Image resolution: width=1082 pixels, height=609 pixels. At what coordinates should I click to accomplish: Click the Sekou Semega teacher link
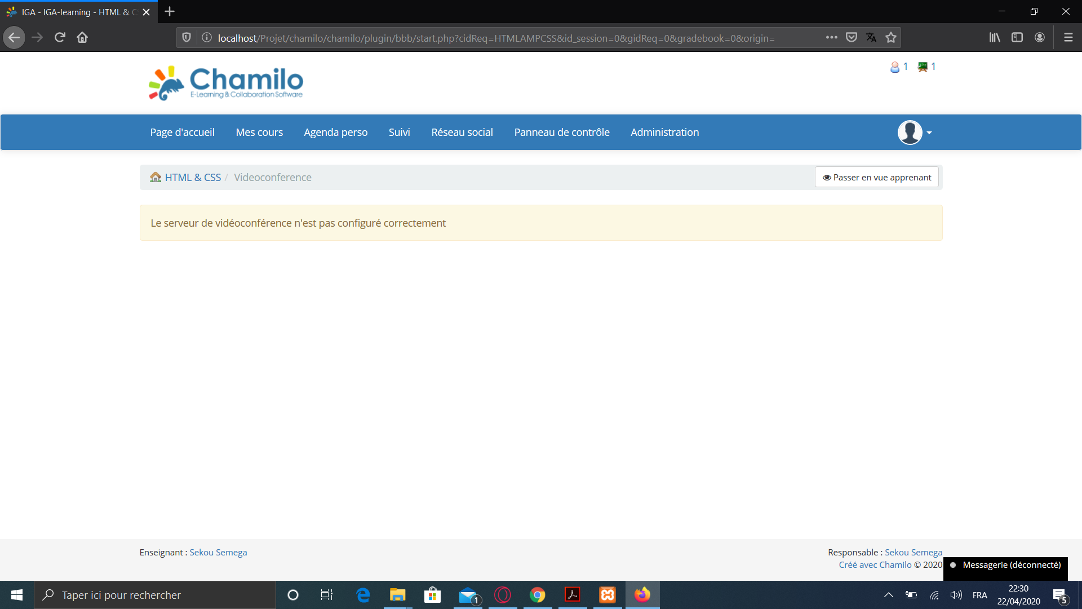pos(218,552)
